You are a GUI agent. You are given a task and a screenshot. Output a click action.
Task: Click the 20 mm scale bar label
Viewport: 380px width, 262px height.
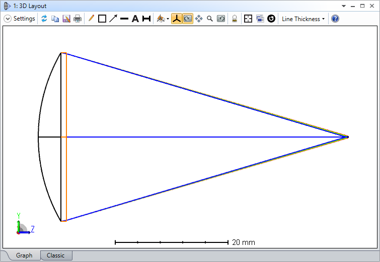click(243, 242)
